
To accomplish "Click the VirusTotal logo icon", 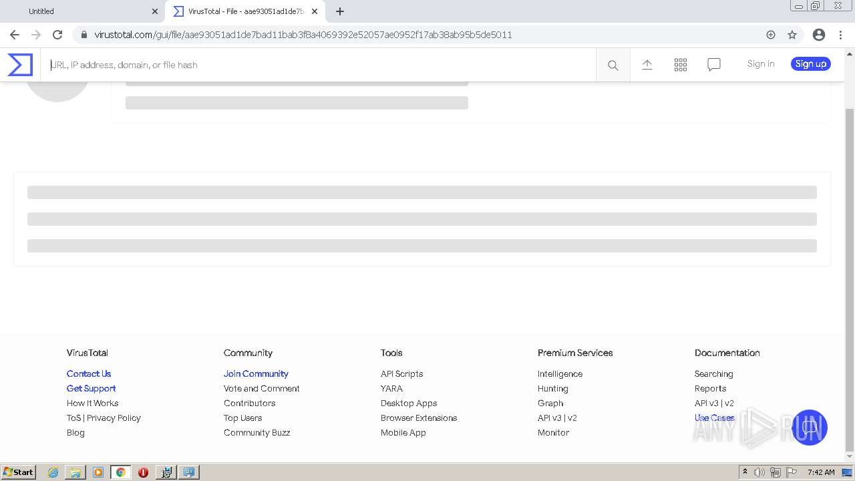I will pyautogui.click(x=20, y=65).
